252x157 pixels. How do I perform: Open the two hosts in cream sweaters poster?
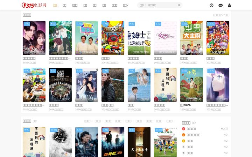click(x=87, y=38)
